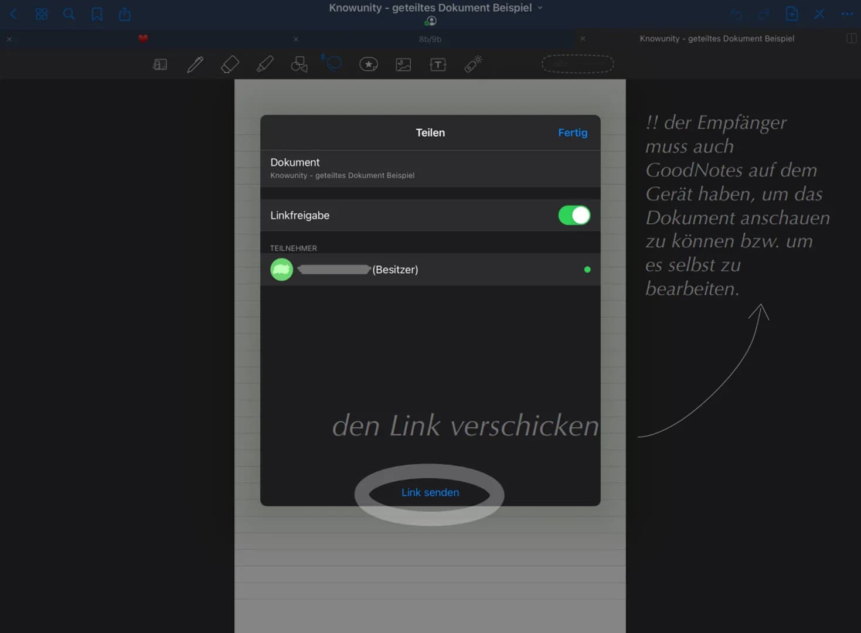Select the Pen tool
The height and width of the screenshot is (633, 861).
point(195,64)
